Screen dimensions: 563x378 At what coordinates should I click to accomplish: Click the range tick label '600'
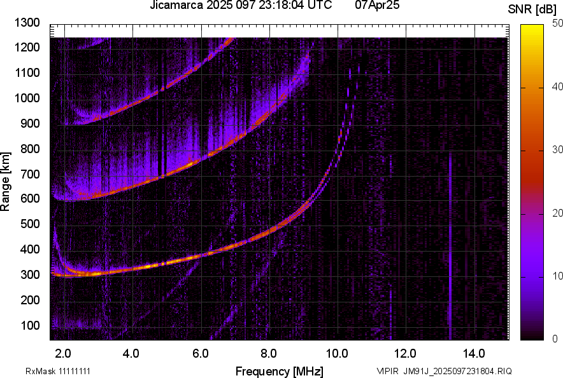(x=30, y=198)
